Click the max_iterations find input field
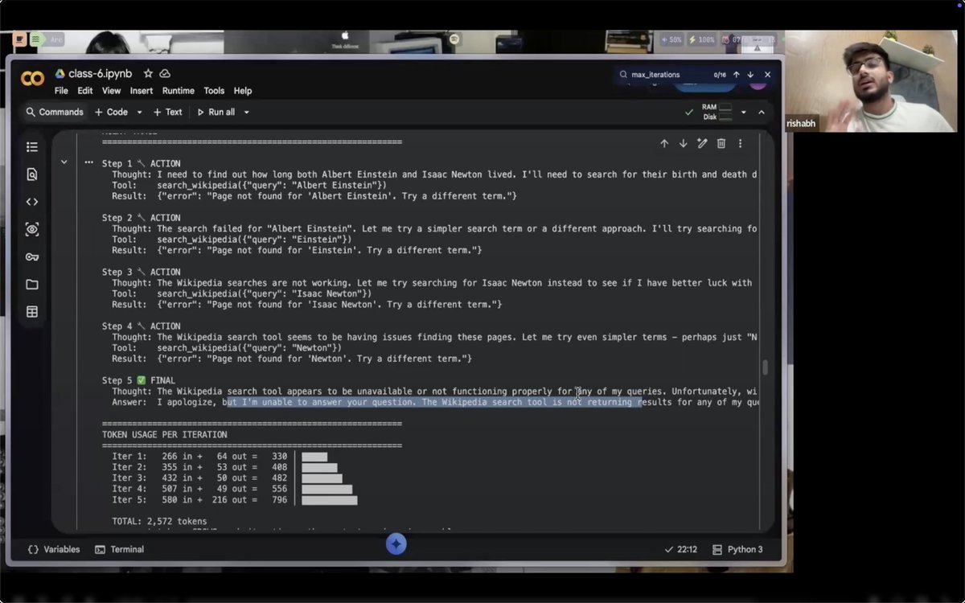This screenshot has width=965, height=603. 667,75
